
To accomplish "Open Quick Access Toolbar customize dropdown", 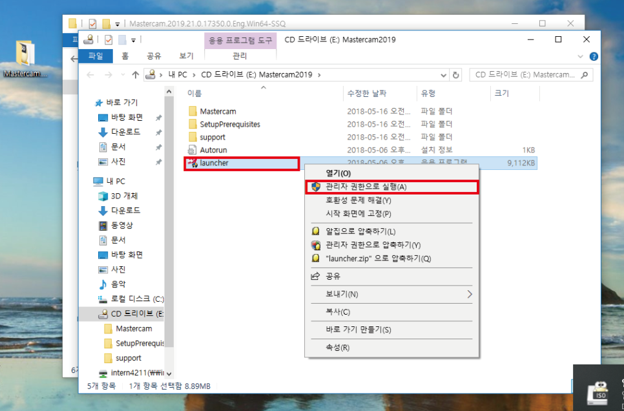I will tap(133, 40).
